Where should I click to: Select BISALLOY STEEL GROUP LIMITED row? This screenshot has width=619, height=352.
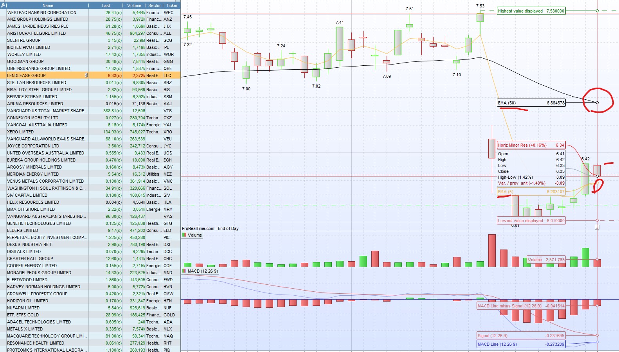[90, 90]
